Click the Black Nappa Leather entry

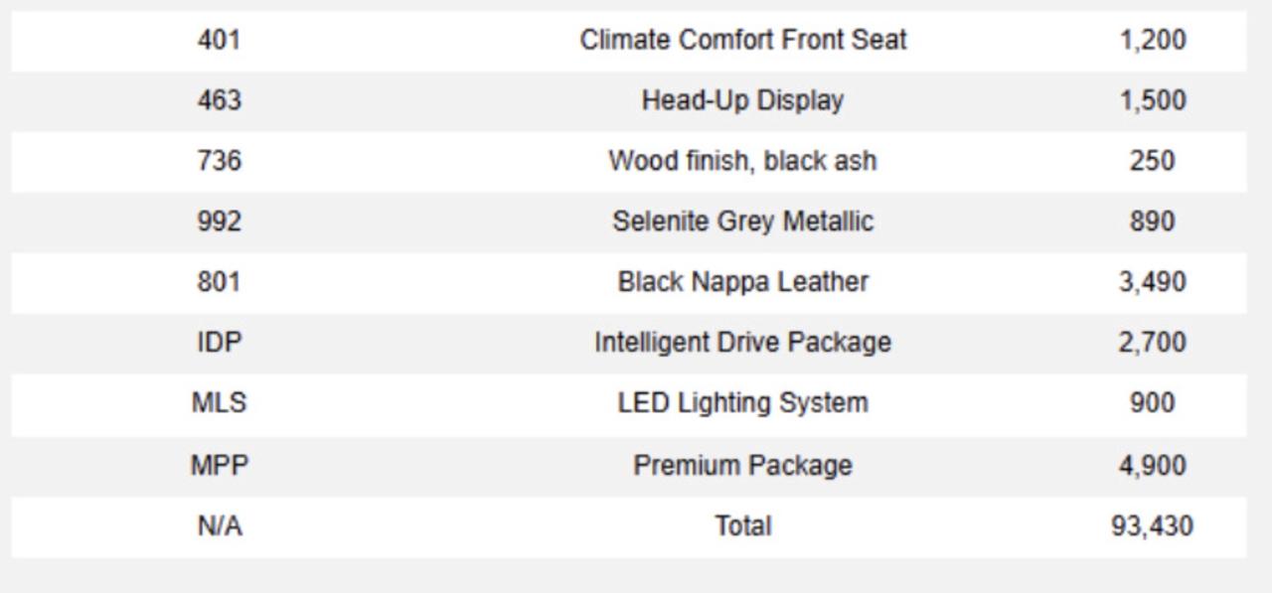(743, 282)
